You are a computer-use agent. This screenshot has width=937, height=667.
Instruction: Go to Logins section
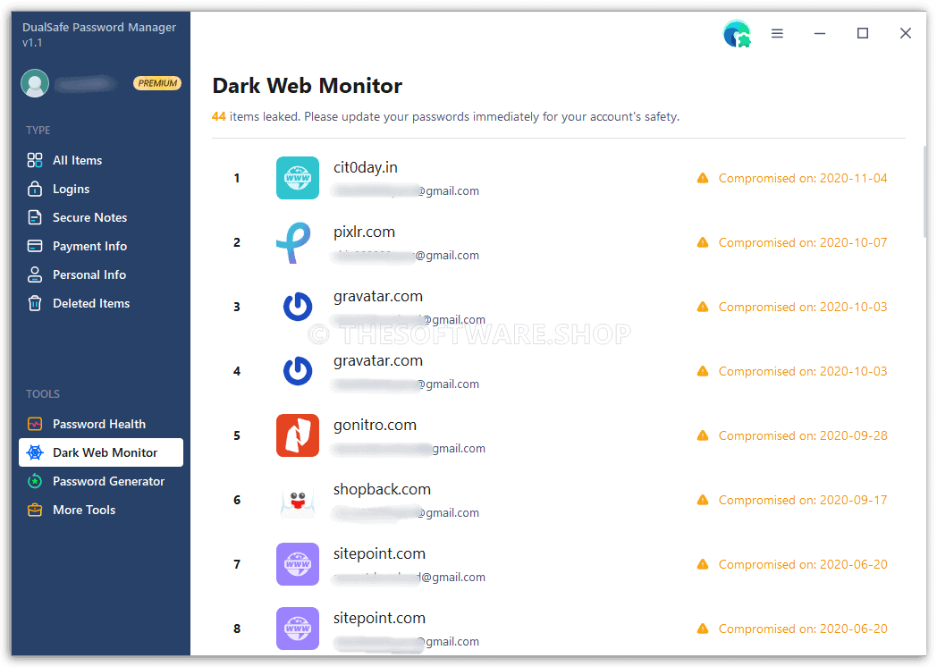pyautogui.click(x=100, y=189)
